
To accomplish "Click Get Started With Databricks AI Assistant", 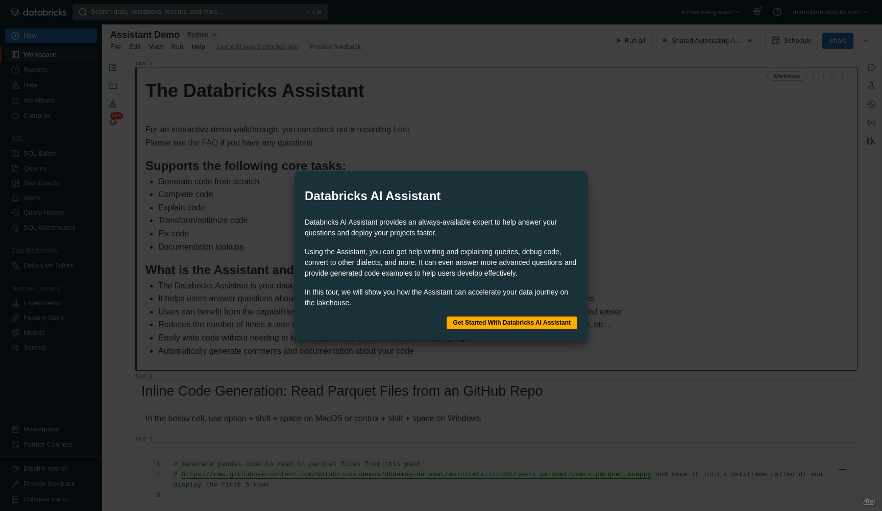I will pyautogui.click(x=511, y=323).
